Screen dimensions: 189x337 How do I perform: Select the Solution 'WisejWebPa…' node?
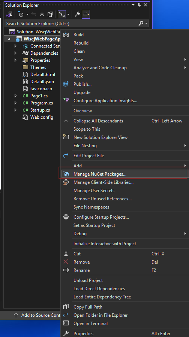click(x=38, y=32)
